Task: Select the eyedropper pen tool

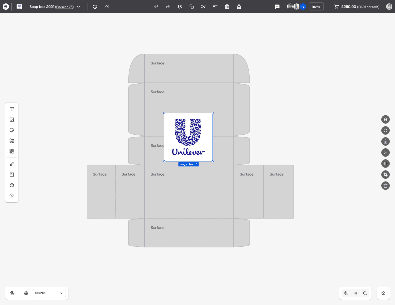Action: [x=12, y=164]
